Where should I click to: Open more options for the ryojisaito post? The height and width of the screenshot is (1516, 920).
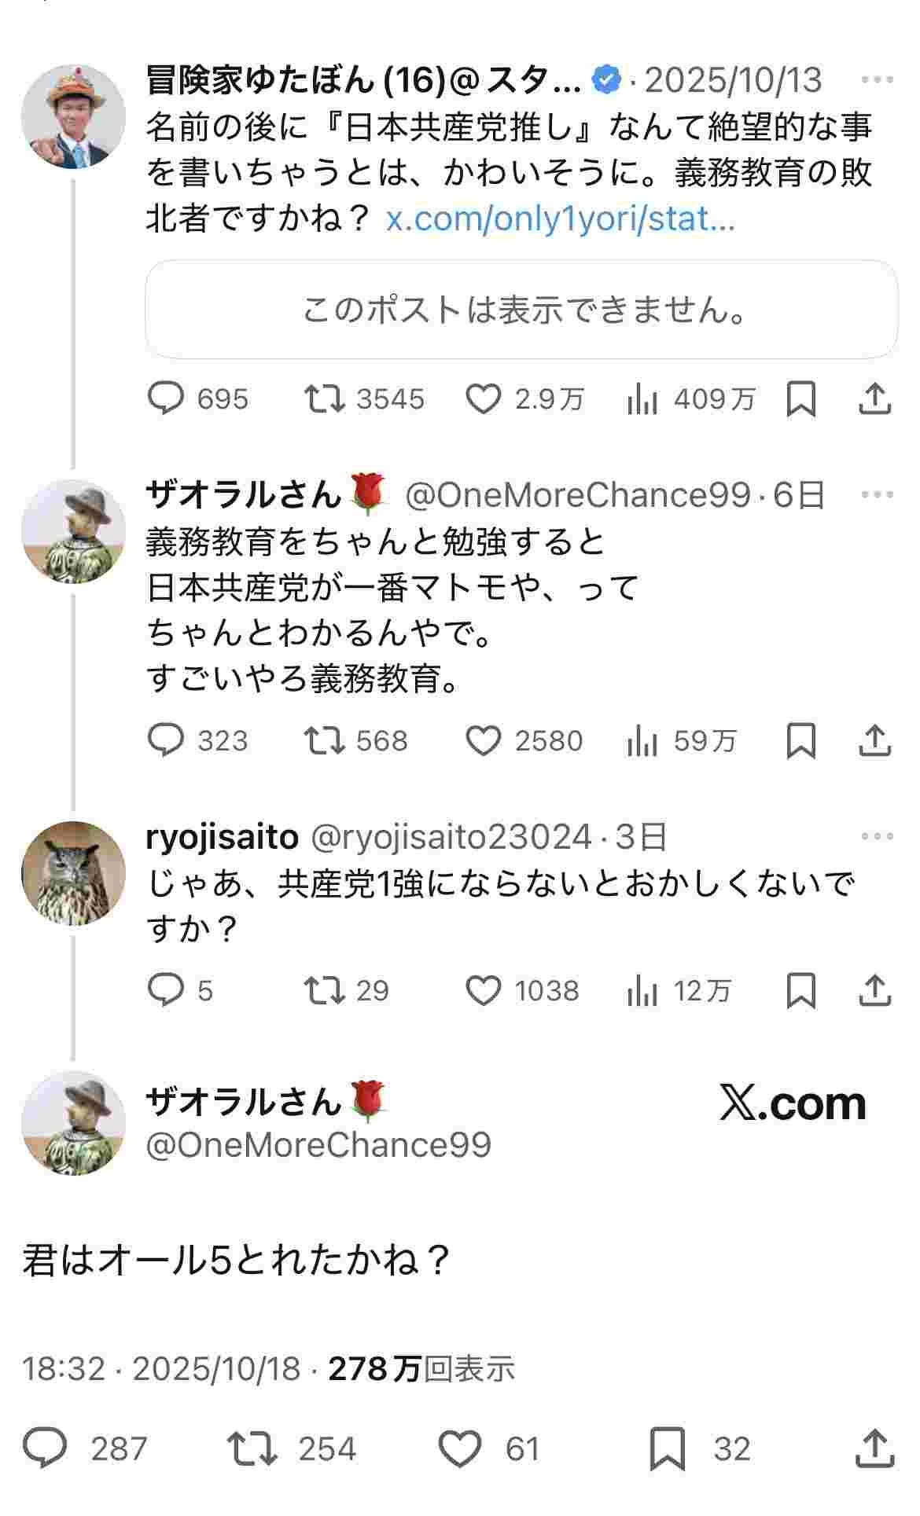coord(877,836)
